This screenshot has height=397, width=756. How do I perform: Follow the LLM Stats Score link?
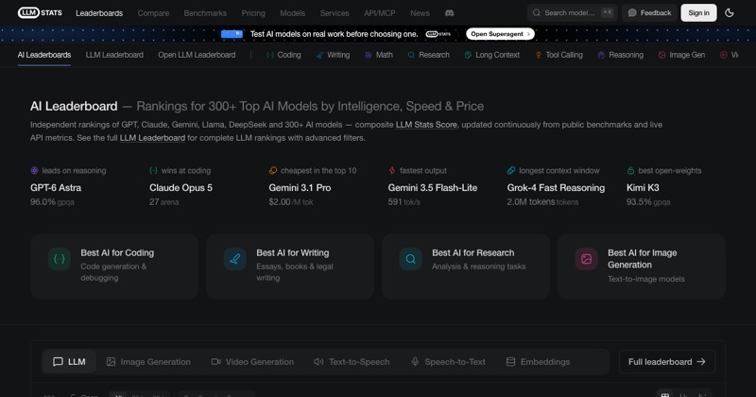[426, 125]
